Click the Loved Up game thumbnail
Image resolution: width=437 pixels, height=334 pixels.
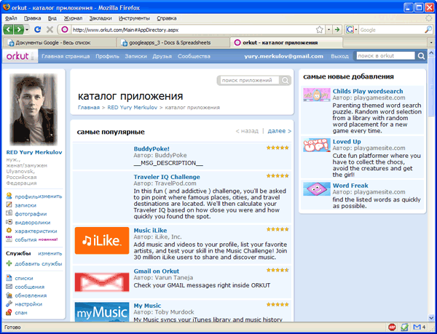[x=317, y=145]
